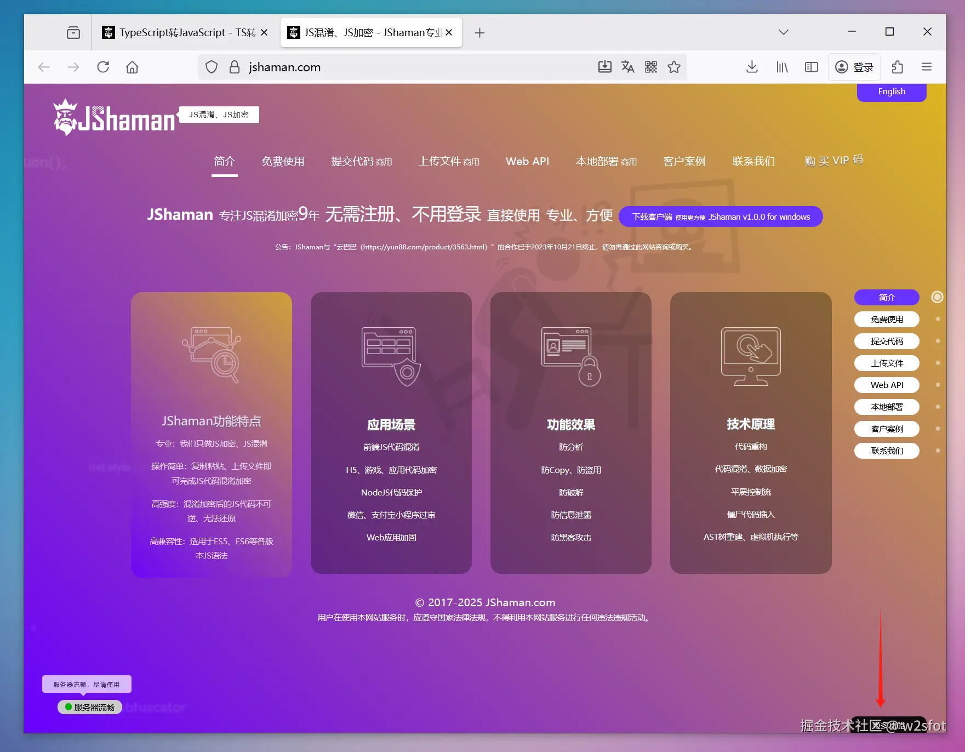Image resolution: width=965 pixels, height=752 pixels.
Task: Jump to Web API in the side navigation
Action: pyautogui.click(x=887, y=385)
